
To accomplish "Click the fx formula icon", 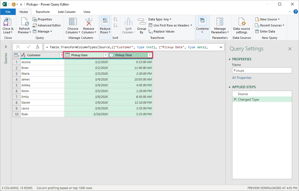I will (37, 47).
